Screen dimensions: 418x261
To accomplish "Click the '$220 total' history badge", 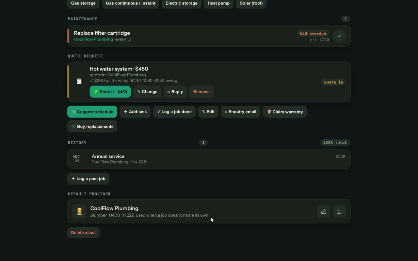I will pos(335,143).
